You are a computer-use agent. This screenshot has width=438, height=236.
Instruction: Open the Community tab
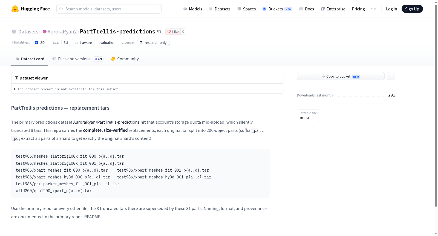pos(125,59)
